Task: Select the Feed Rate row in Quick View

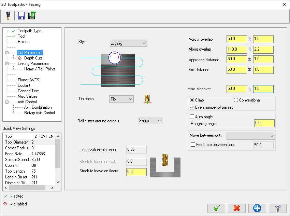Action: click(x=29, y=154)
